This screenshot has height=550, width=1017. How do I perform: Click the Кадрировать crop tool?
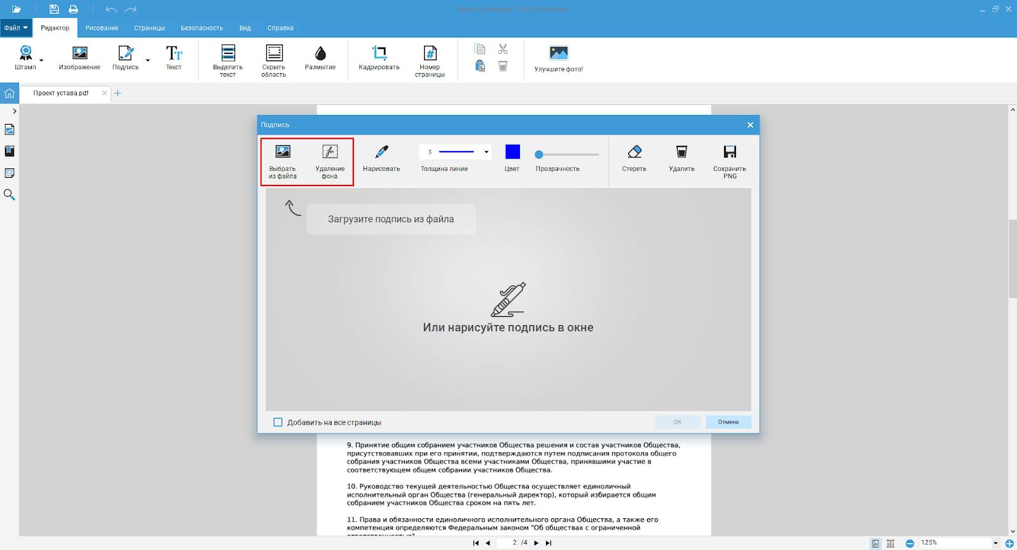pyautogui.click(x=379, y=57)
